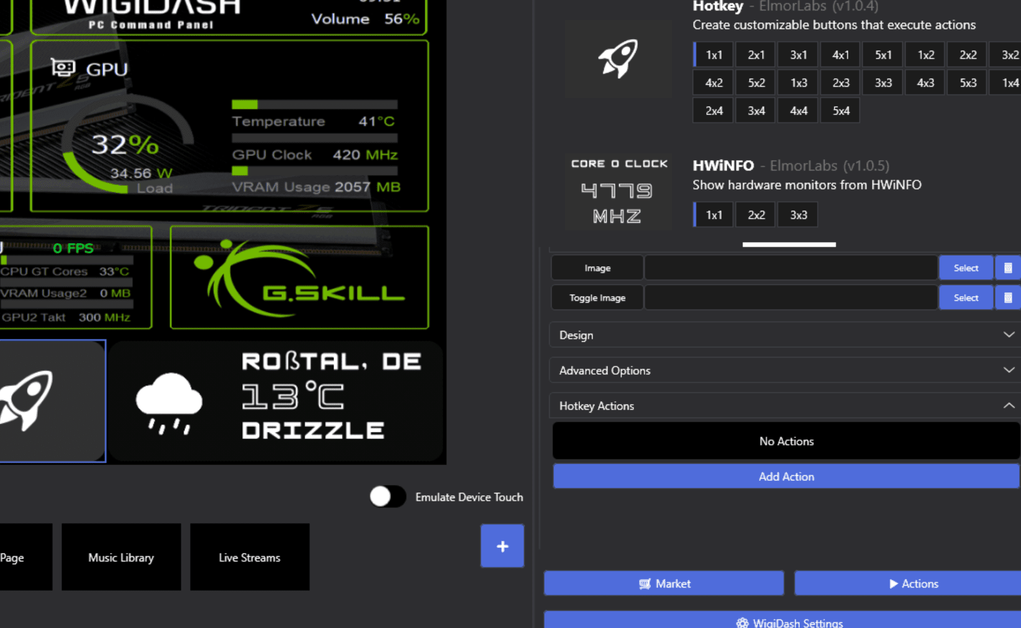The image size is (1021, 628).
Task: Clear the Image field with trash icon
Action: pos(1008,268)
